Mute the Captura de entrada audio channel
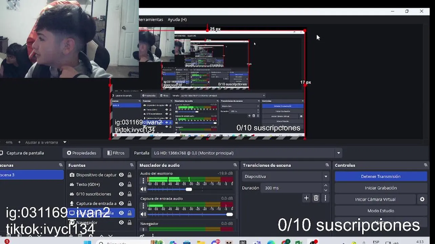This screenshot has height=244, width=435. [143, 214]
